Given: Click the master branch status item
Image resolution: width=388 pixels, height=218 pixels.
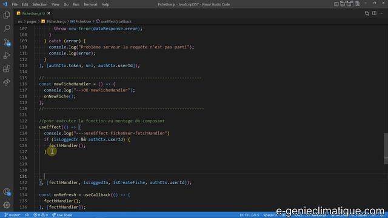Looking at the screenshot, I should tap(12, 215).
